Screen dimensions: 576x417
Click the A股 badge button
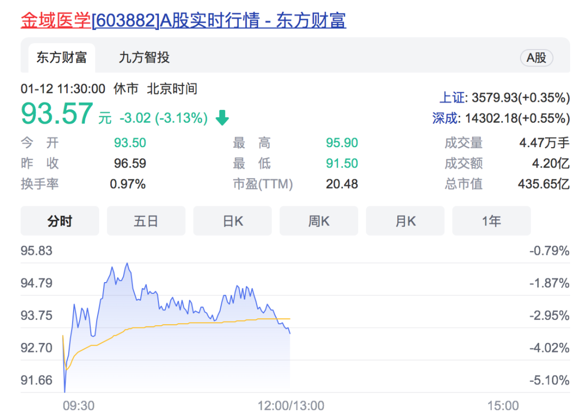coord(537,58)
